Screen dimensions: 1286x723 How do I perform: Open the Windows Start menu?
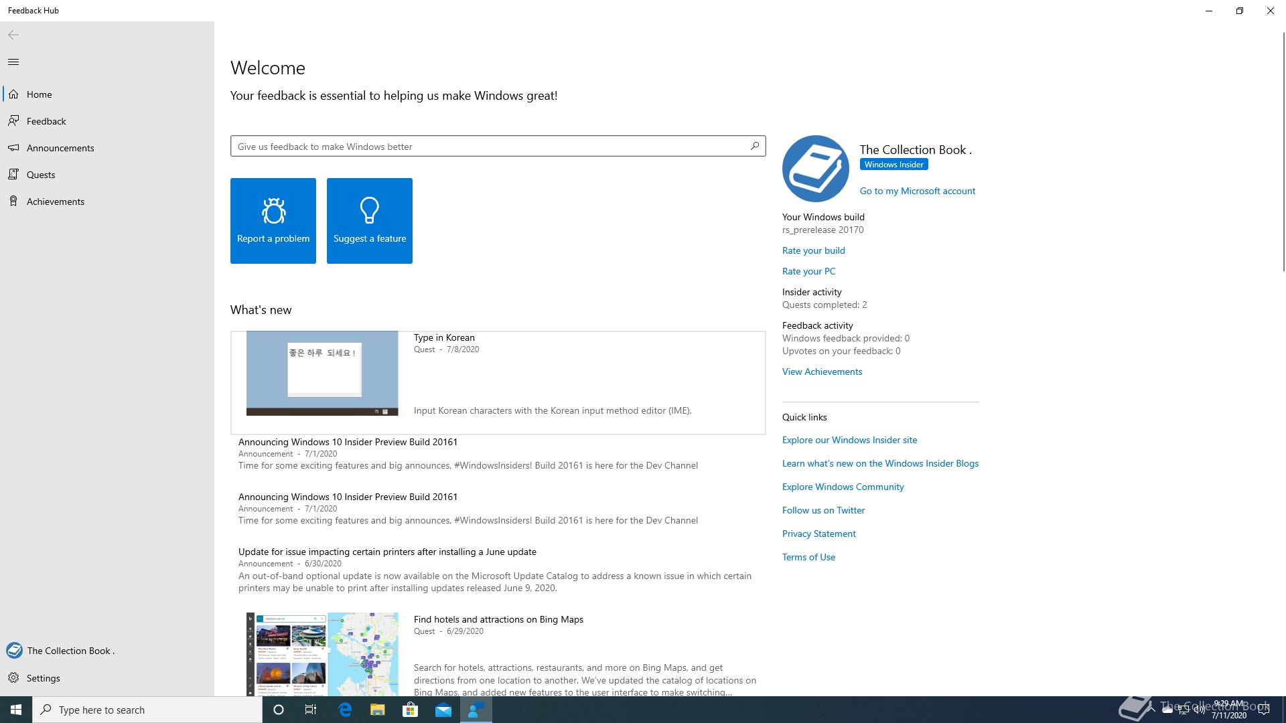[x=16, y=710]
